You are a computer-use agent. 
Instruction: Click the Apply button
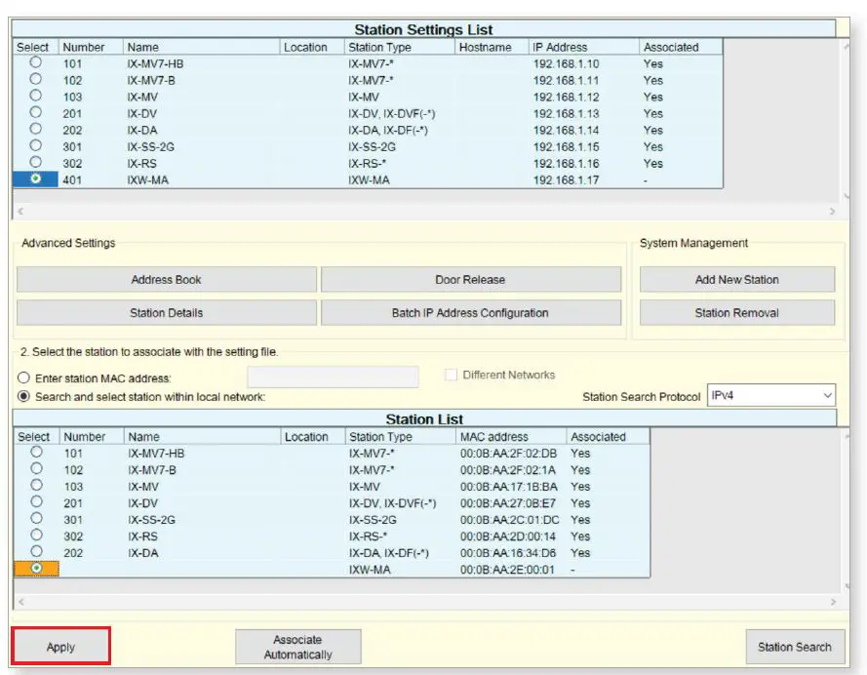tap(60, 647)
